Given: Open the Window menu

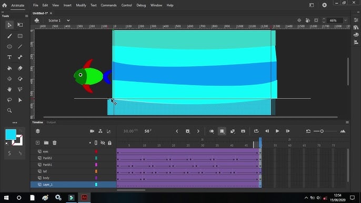Looking at the screenshot, I should pos(156,5).
